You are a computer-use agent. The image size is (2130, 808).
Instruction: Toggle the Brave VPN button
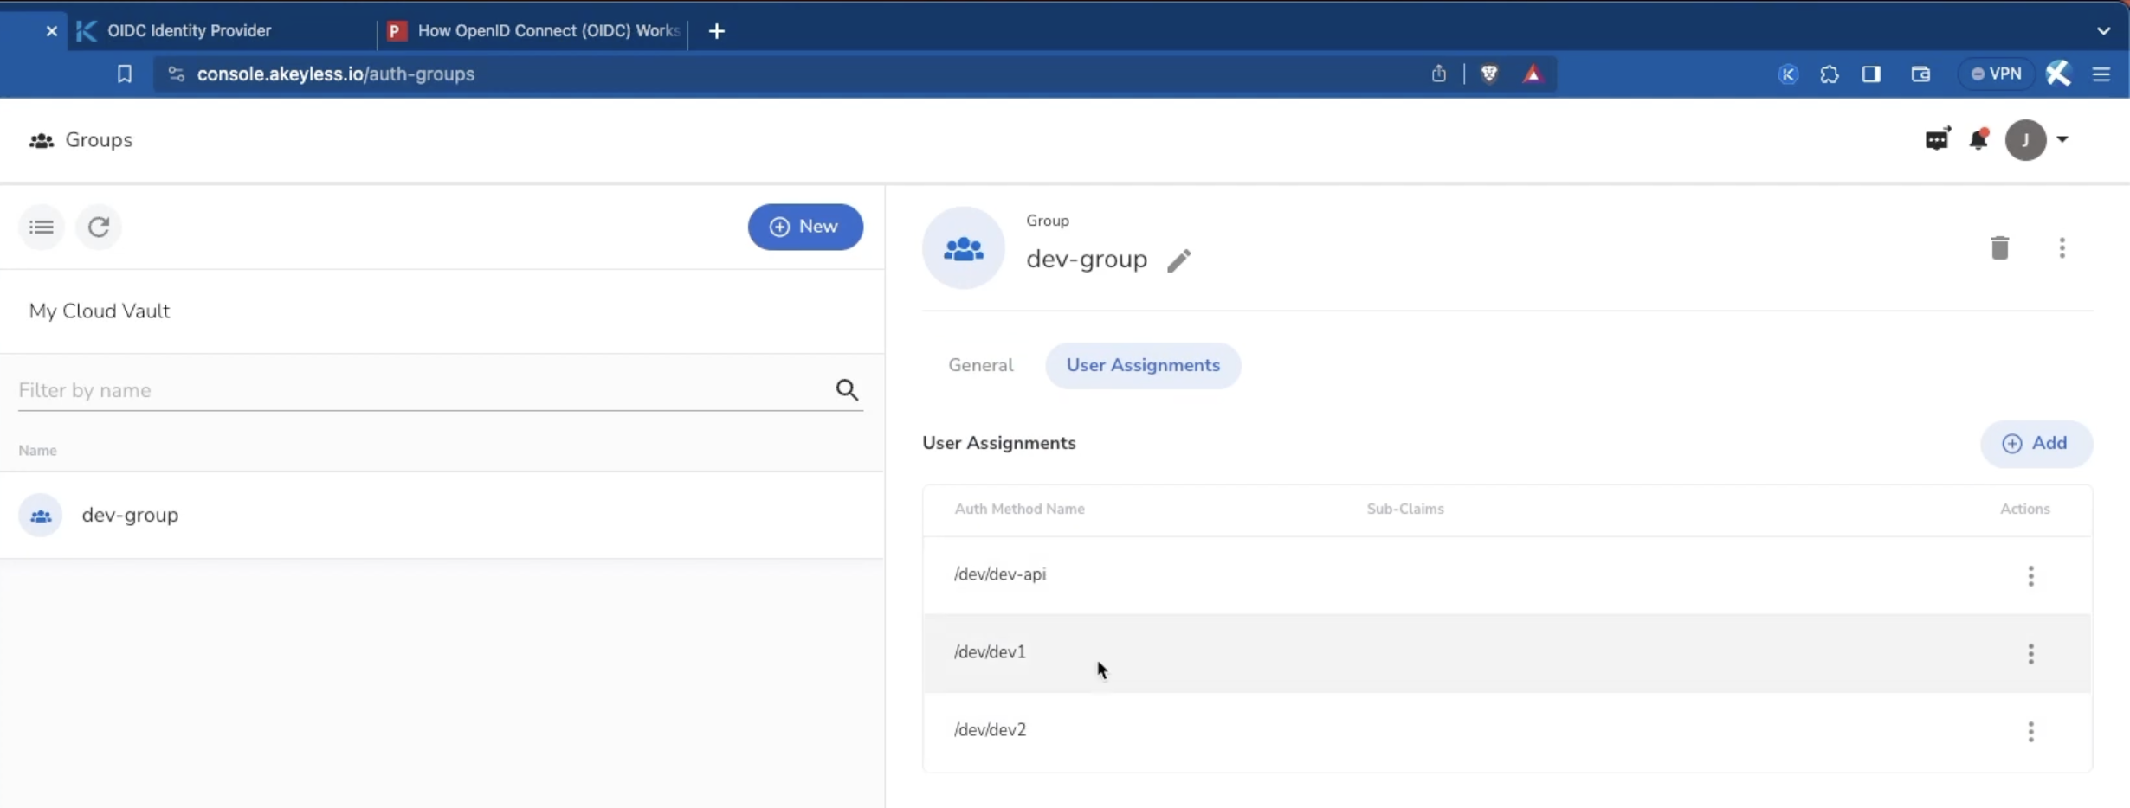(x=1996, y=74)
